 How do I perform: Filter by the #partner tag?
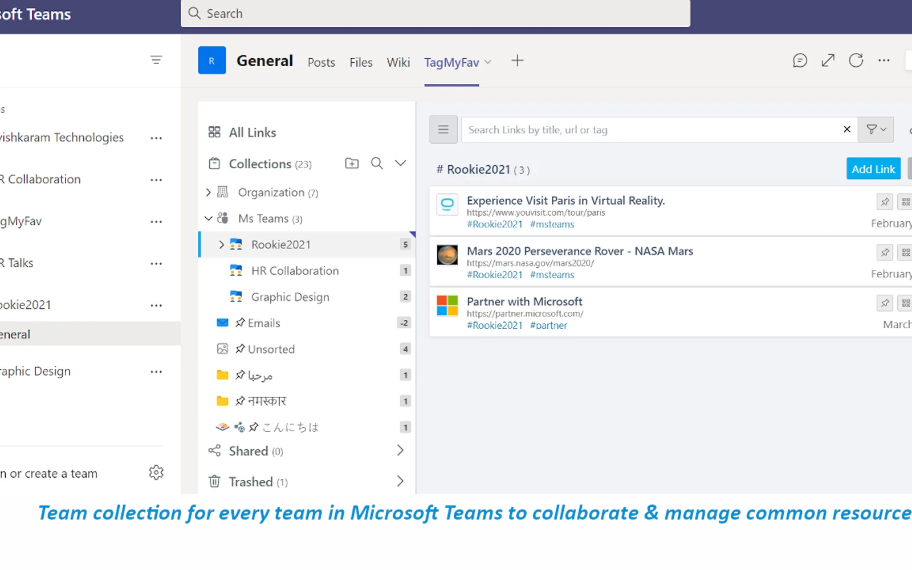[x=548, y=325]
